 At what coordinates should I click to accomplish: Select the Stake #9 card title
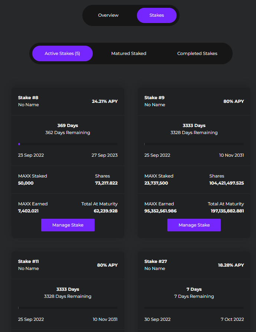154,98
